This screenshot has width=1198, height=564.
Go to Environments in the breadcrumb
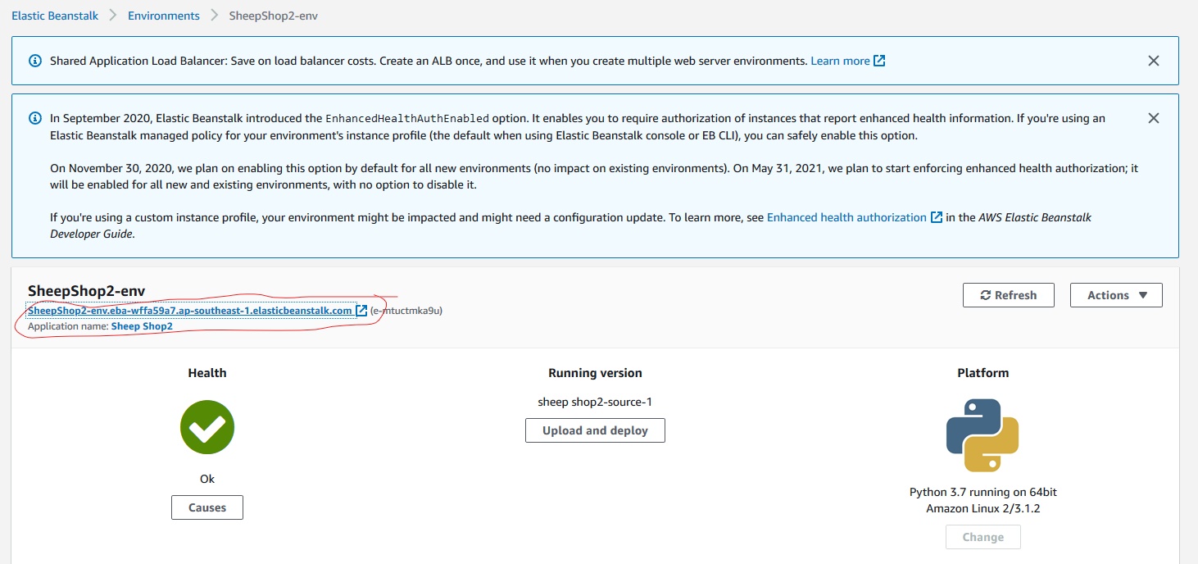click(x=163, y=16)
